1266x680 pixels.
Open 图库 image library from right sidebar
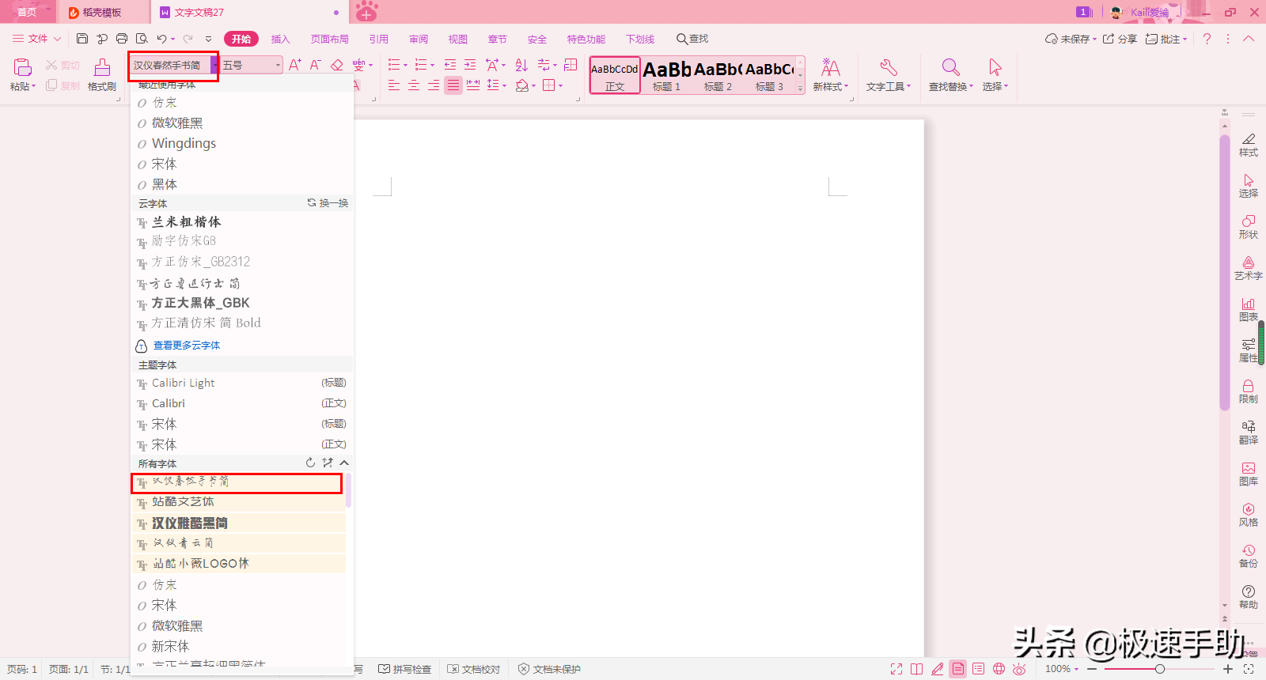pyautogui.click(x=1249, y=474)
